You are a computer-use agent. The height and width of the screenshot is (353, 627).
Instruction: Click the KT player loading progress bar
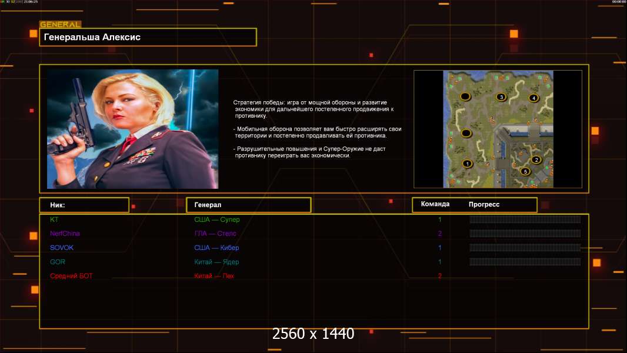point(525,219)
